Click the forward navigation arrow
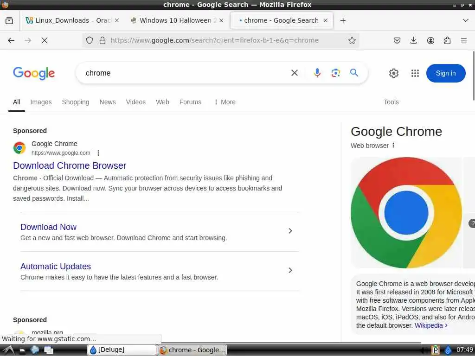The image size is (475, 356). 28,40
